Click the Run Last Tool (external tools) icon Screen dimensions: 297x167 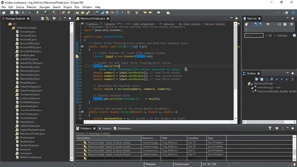(x=54, y=13)
